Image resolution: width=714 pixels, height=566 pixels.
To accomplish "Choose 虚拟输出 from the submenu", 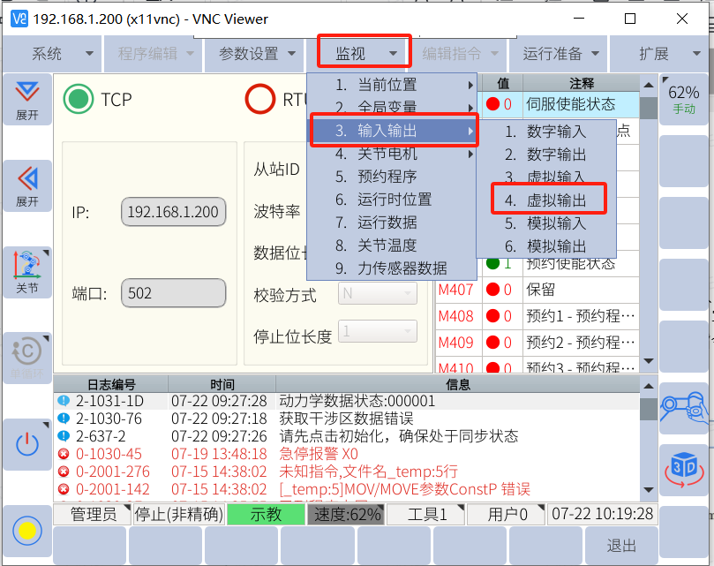I will [x=549, y=200].
